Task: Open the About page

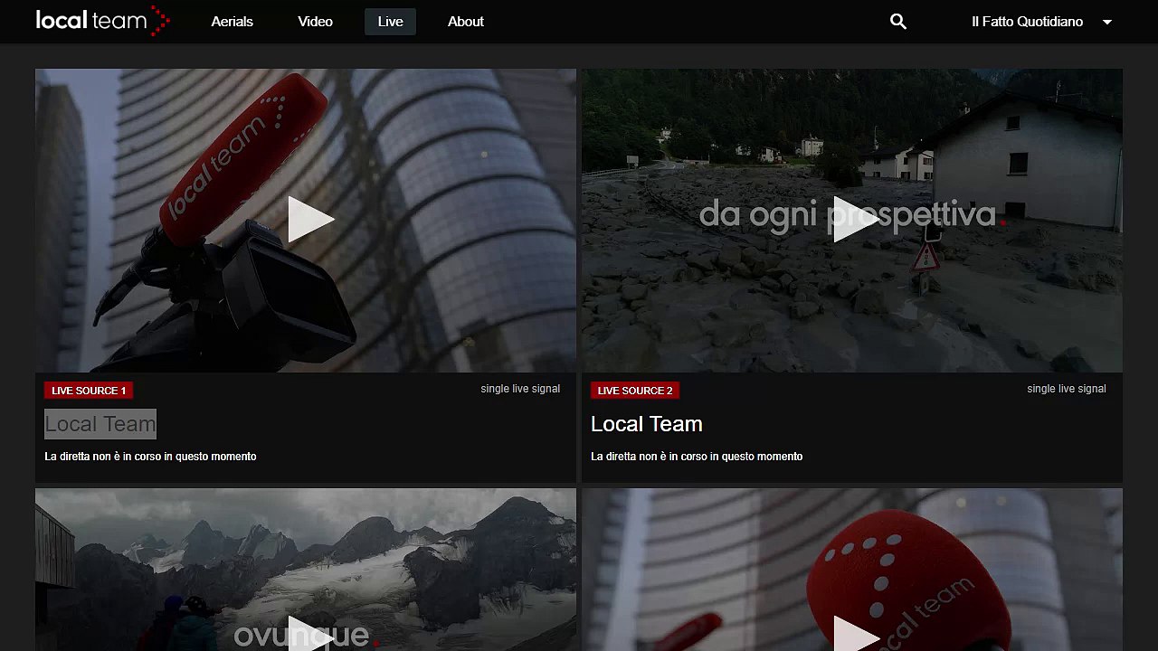Action: (466, 22)
